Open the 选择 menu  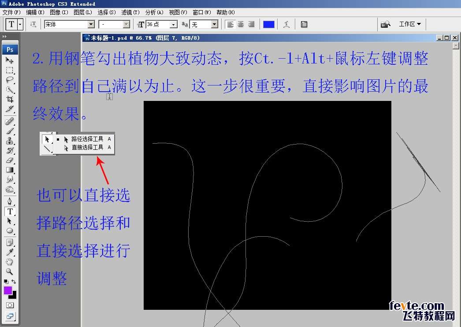click(x=107, y=12)
